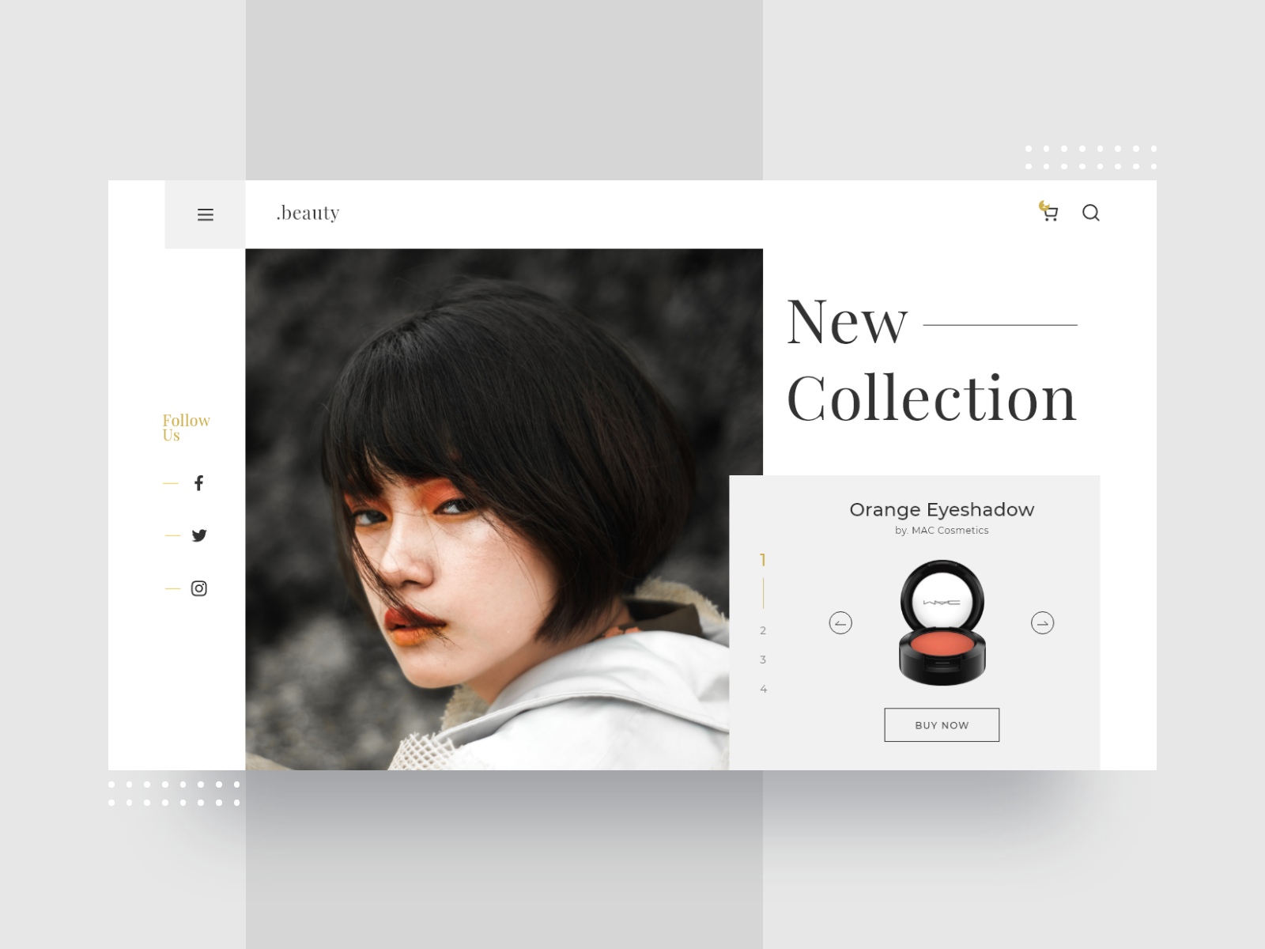
Task: Click the Follow Us label
Action: click(187, 427)
